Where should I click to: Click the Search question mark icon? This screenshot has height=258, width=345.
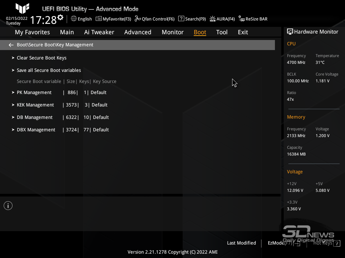181,19
